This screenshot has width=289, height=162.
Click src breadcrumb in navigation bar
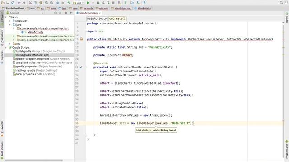coord(41,8)
